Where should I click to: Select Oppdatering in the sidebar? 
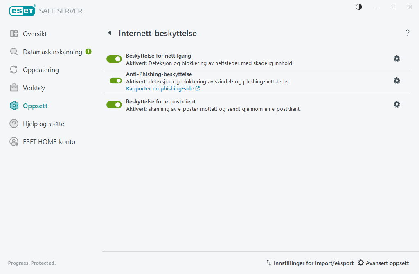[x=41, y=70]
